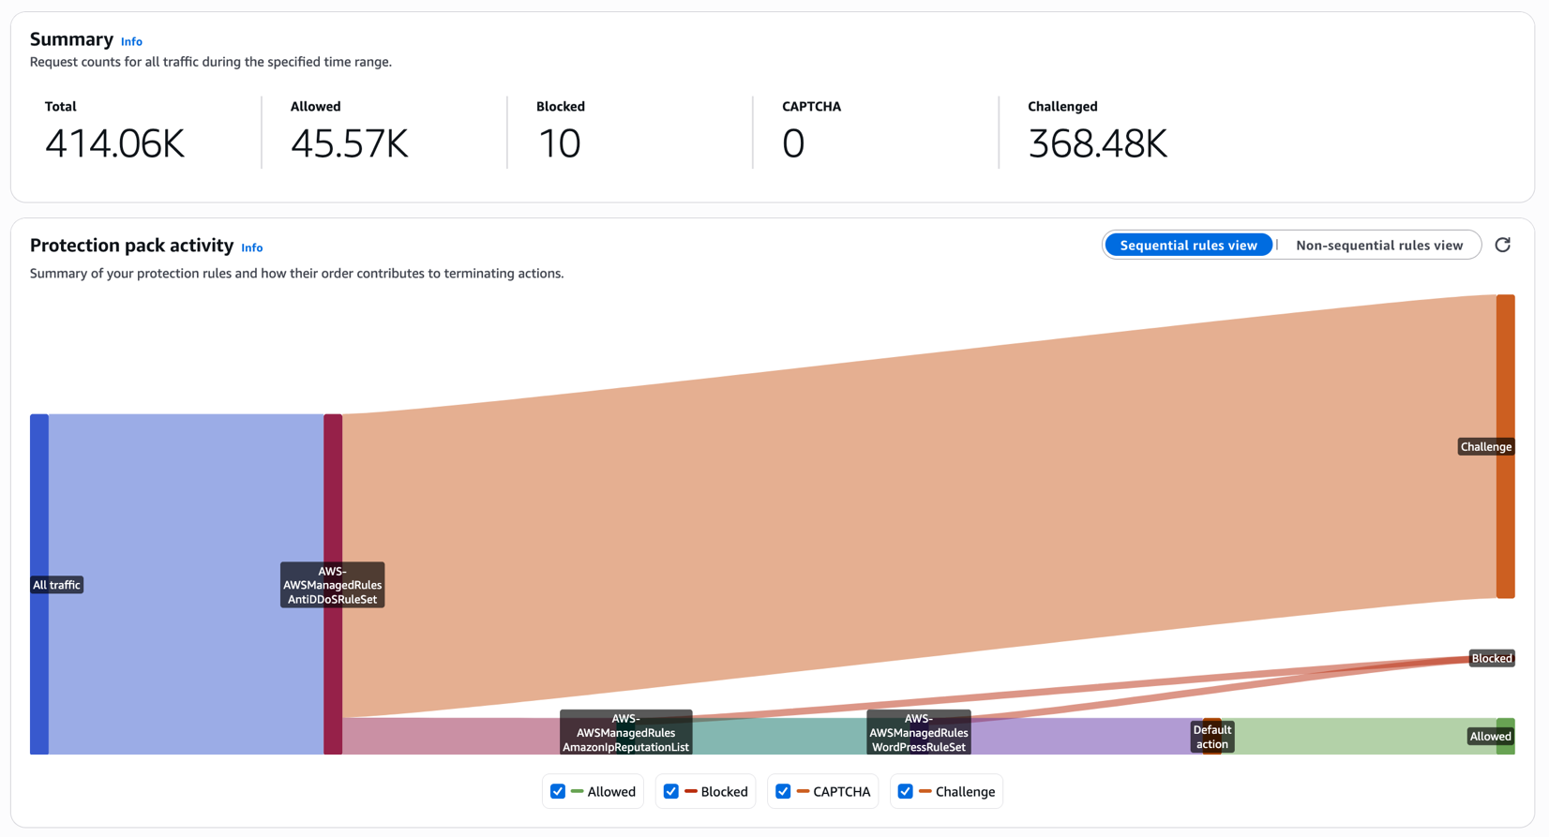Select the AmazonIpReputationList rule node
Screen dimensions: 1549x837
[x=626, y=733]
